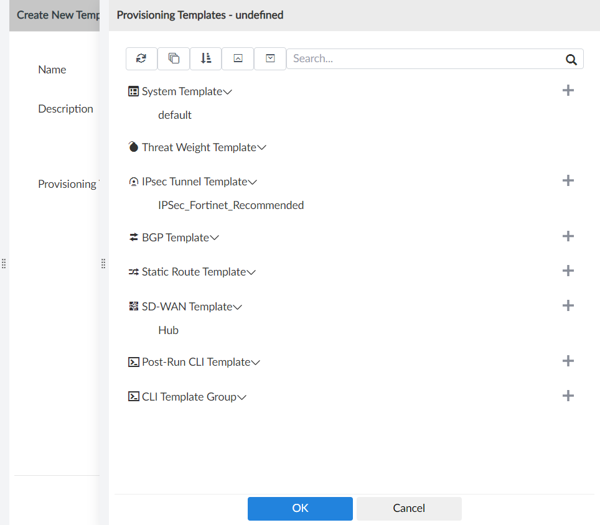The width and height of the screenshot is (600, 525).
Task: Collapse the System Template section
Action: (228, 92)
